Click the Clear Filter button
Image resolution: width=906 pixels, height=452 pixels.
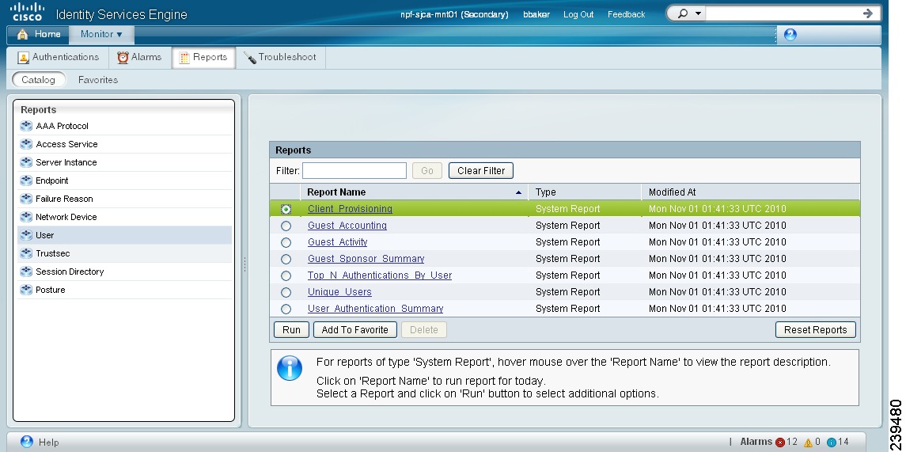coord(481,170)
